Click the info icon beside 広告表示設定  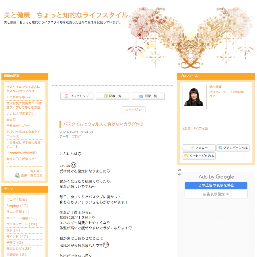(x=227, y=194)
